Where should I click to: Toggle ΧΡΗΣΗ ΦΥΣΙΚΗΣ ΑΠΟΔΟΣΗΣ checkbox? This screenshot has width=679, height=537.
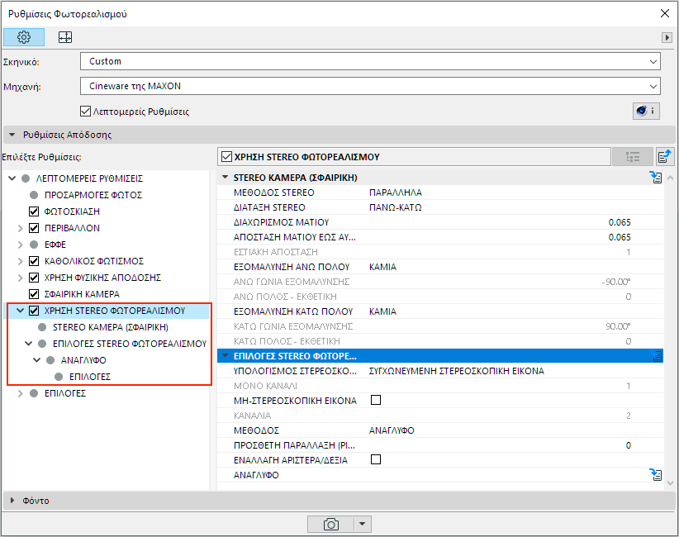coord(34,277)
